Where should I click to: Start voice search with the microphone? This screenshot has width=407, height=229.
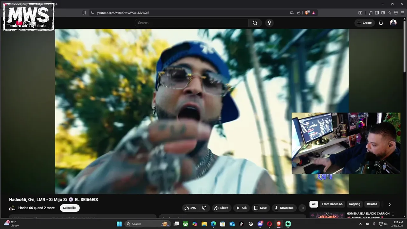coord(269,23)
